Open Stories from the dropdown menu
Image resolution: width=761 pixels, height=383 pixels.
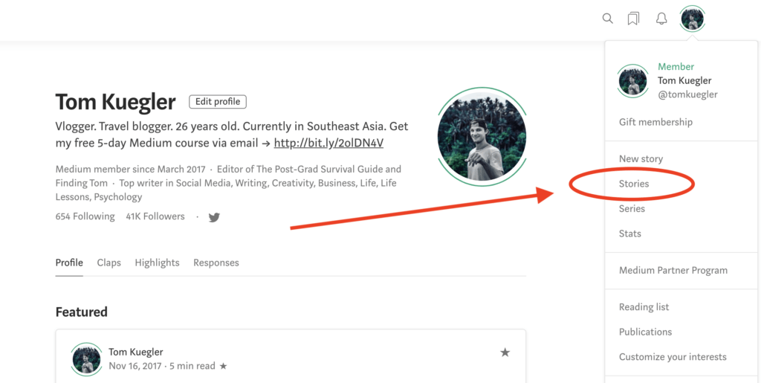click(x=633, y=184)
